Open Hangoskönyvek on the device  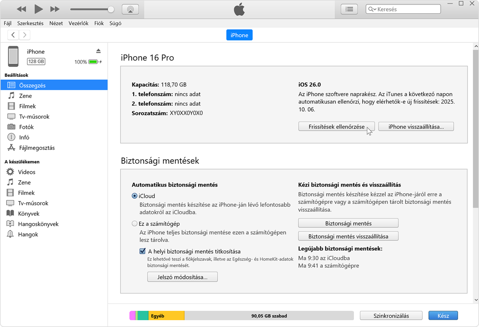click(38, 224)
